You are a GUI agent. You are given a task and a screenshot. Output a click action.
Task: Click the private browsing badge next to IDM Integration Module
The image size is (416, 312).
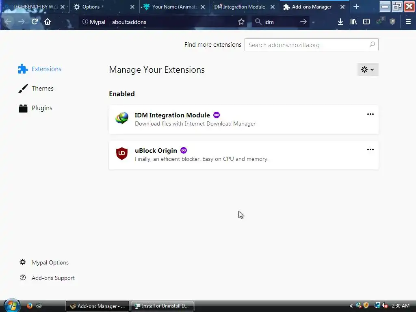pyautogui.click(x=217, y=115)
